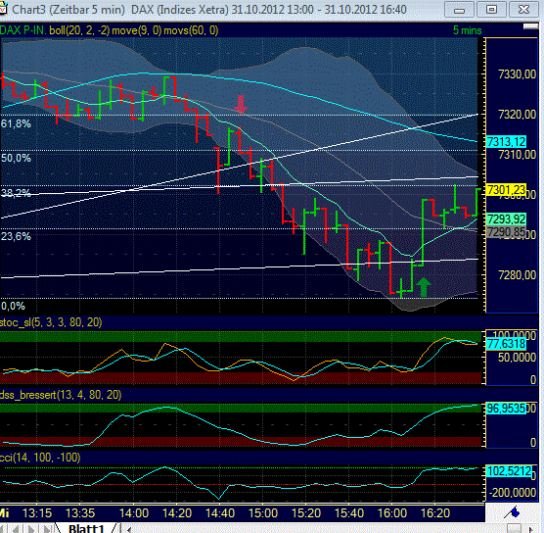544x533 pixels.
Task: Click the chart window's title bar icon
Action: (x=3, y=10)
